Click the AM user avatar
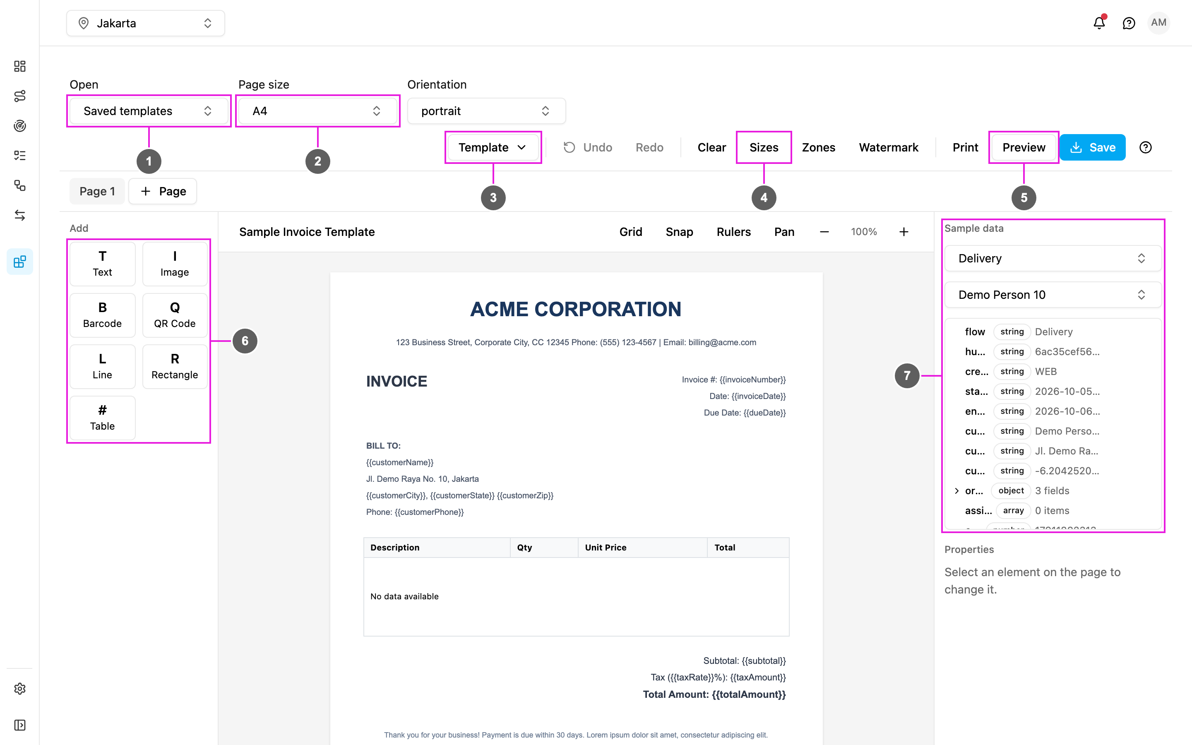This screenshot has height=745, width=1192. tap(1158, 23)
